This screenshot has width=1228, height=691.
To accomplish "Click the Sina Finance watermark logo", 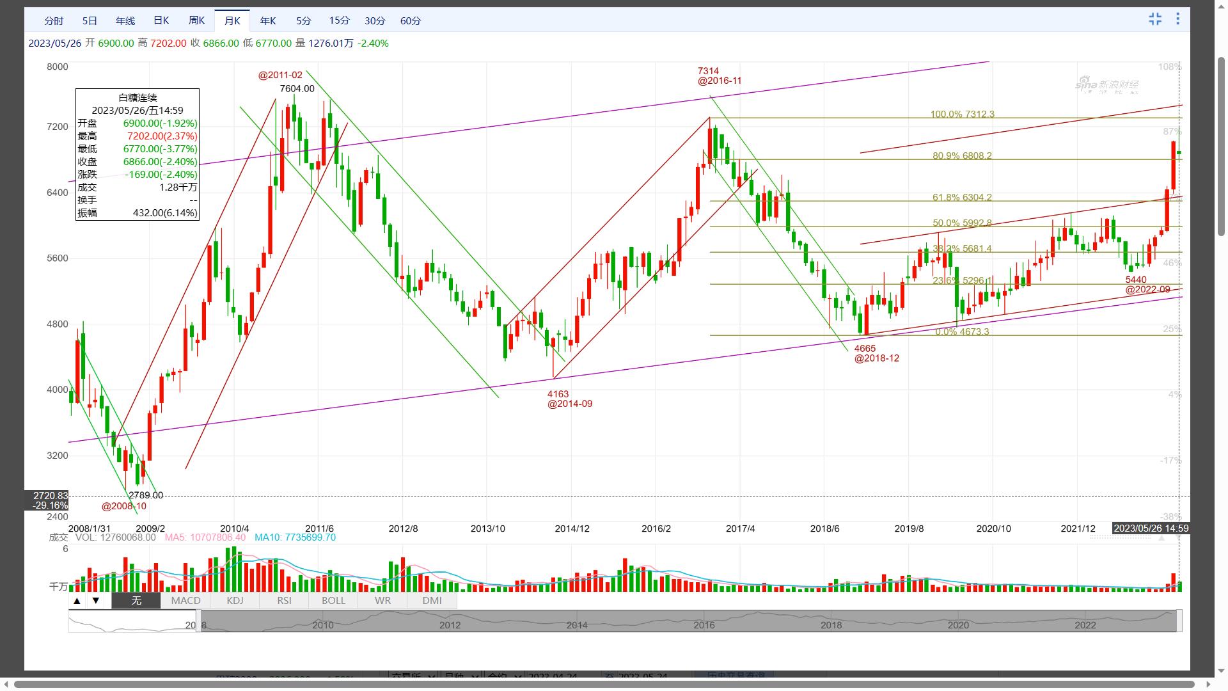I will pos(1106,85).
